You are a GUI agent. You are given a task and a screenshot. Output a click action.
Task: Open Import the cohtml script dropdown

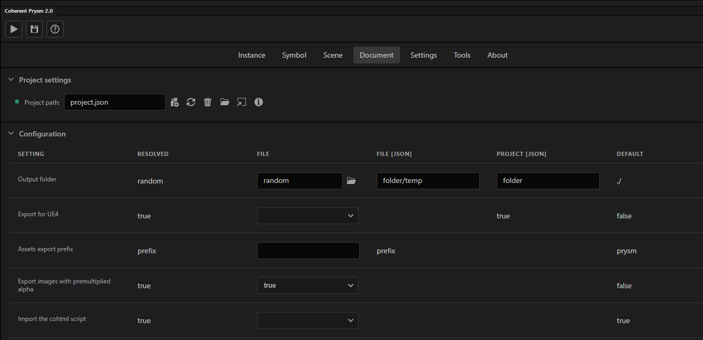coord(308,320)
